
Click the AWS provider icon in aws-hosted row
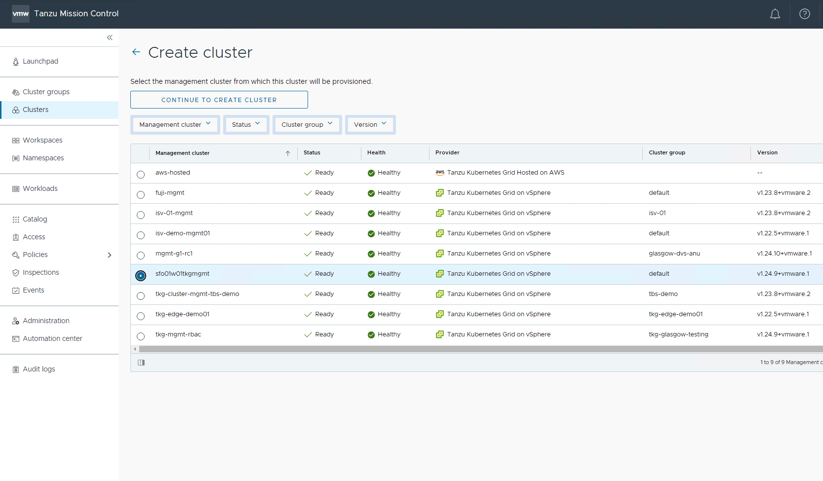(x=440, y=173)
